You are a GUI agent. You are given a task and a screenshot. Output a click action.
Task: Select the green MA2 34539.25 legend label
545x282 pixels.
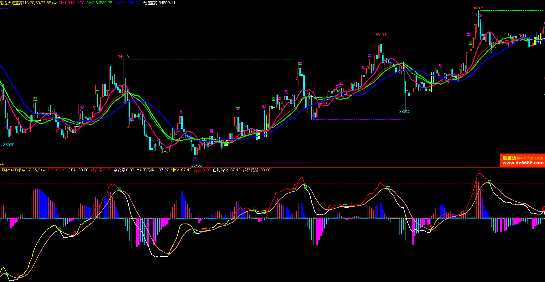coord(99,3)
